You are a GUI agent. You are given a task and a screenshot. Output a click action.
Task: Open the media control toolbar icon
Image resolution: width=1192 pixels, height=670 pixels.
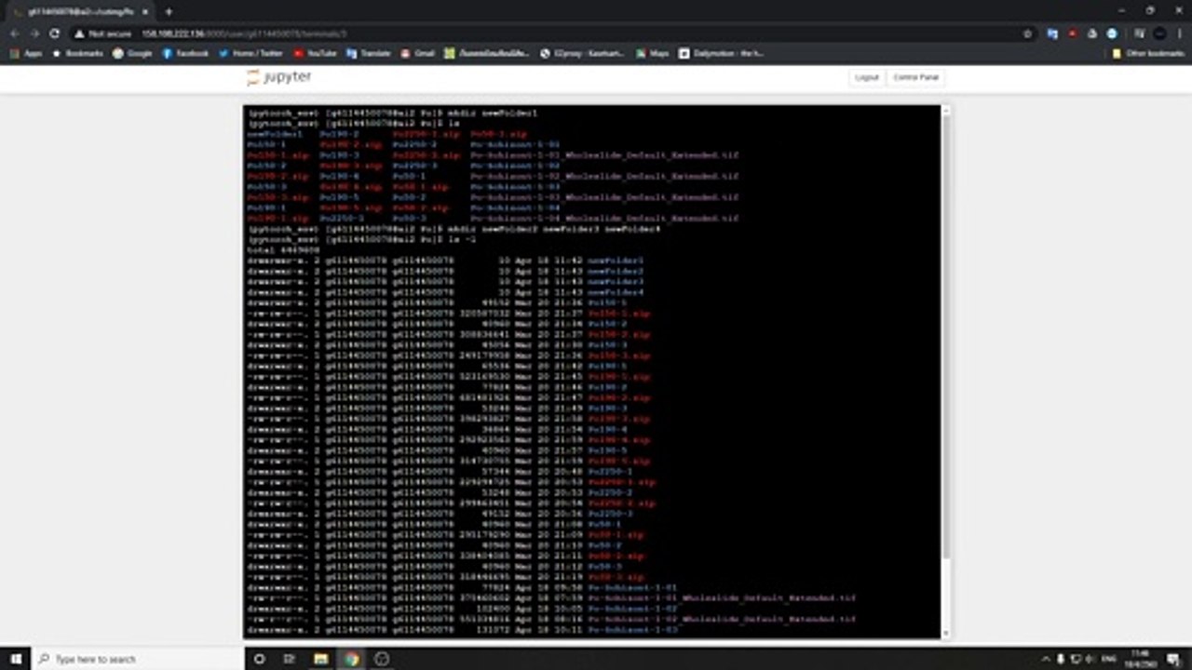pyautogui.click(x=1140, y=33)
